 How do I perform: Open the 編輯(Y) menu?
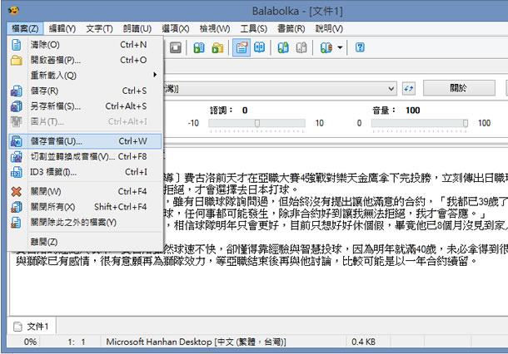[x=62, y=29]
